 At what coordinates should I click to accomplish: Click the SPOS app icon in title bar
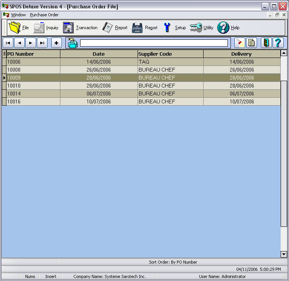pyautogui.click(x=5, y=6)
